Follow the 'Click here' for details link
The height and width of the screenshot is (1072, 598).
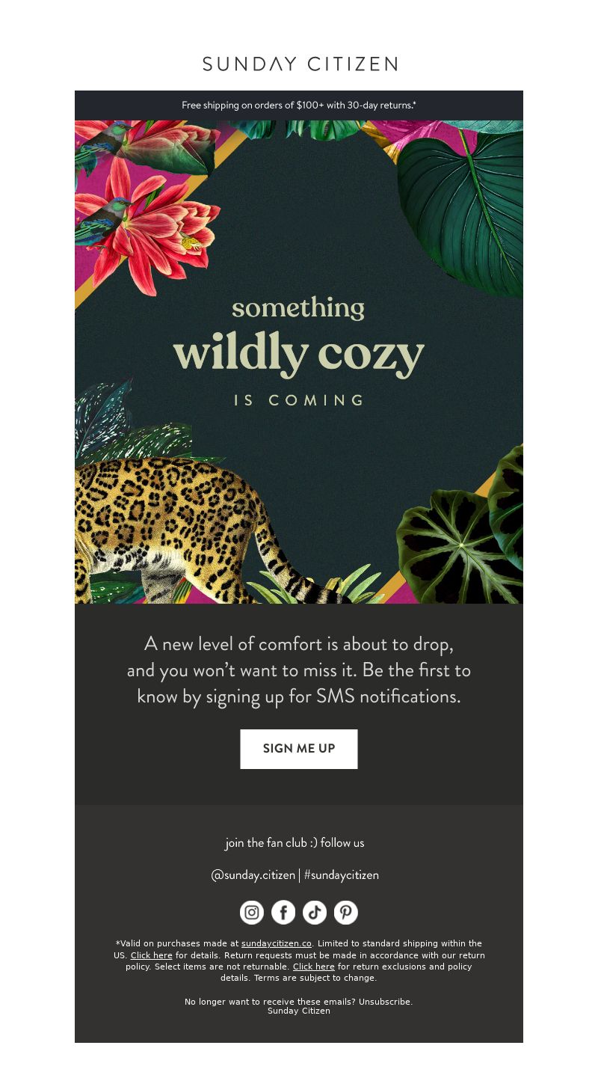pyautogui.click(x=152, y=955)
